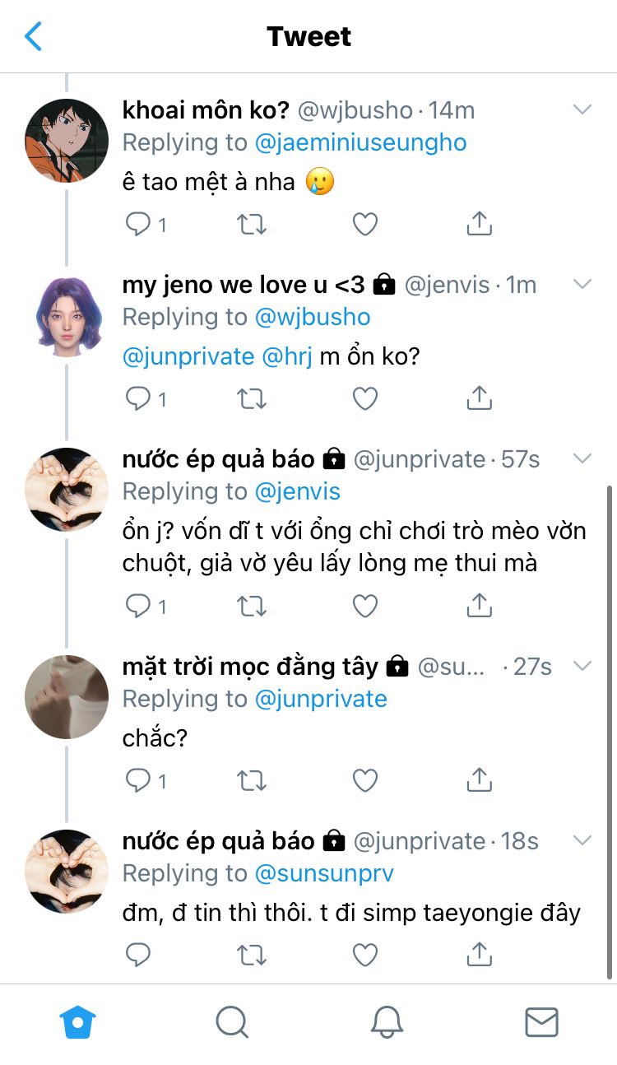The width and height of the screenshot is (617, 1065).
Task: Reply to the "mèo vờn chuột" tweet
Action: [x=137, y=606]
